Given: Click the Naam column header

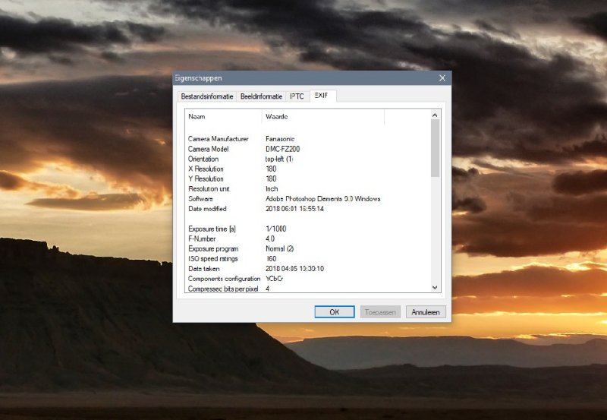Looking at the screenshot, I should 223,116.
